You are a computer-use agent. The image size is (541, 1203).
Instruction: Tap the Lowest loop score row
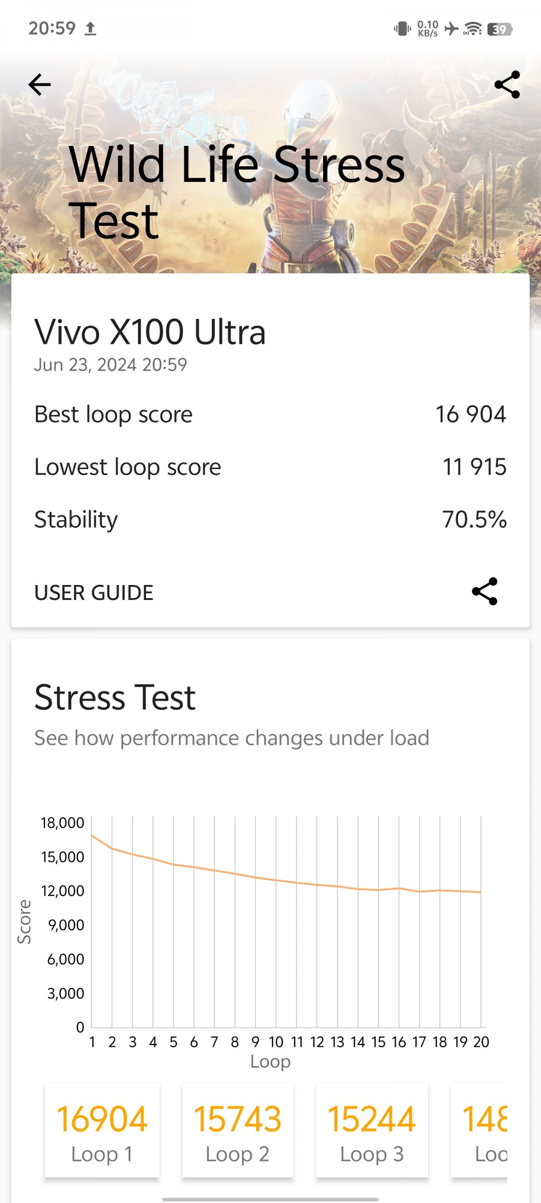[270, 467]
